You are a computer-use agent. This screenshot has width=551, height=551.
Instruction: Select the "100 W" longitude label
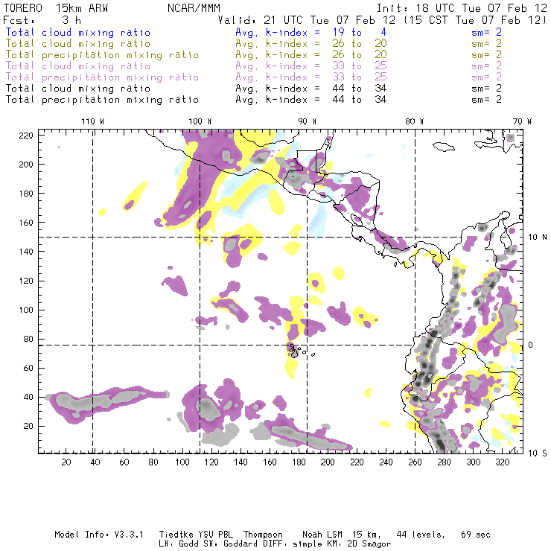200,121
